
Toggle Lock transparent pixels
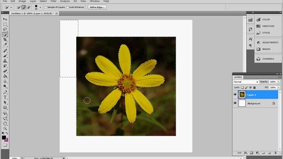[242, 87]
